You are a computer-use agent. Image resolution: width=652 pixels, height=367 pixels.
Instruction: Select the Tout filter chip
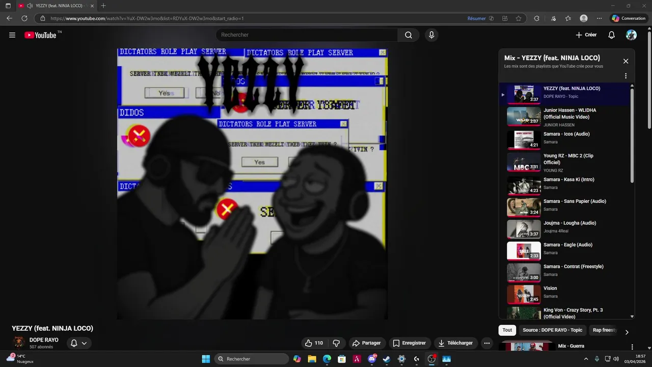tap(507, 330)
